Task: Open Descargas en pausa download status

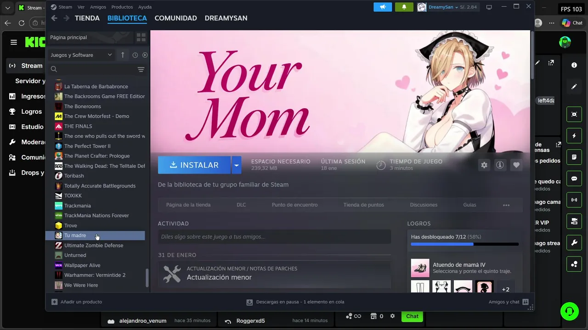Action: [x=295, y=302]
